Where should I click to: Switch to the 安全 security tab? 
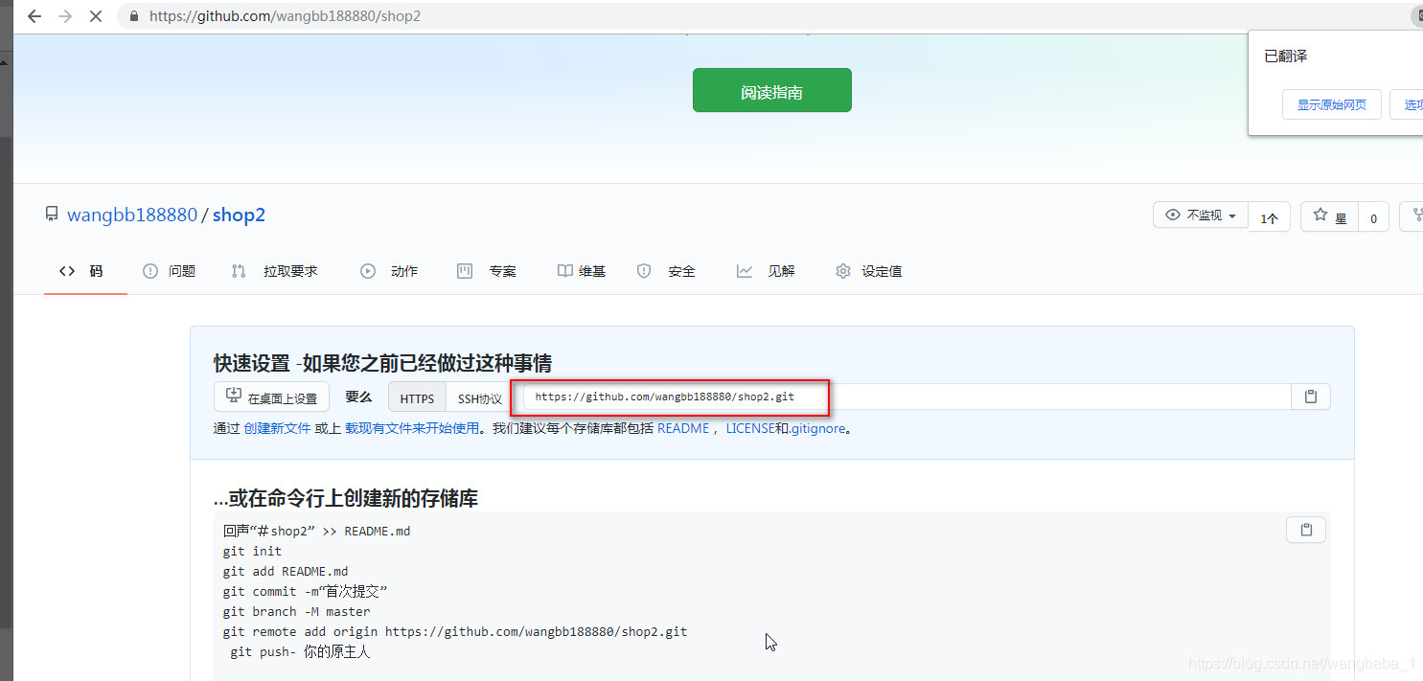(x=666, y=271)
